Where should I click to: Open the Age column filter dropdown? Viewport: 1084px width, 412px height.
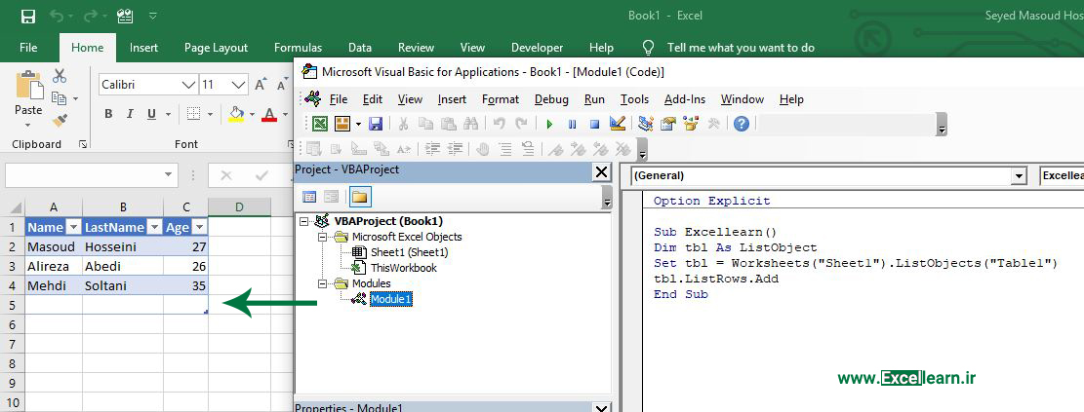pyautogui.click(x=200, y=228)
